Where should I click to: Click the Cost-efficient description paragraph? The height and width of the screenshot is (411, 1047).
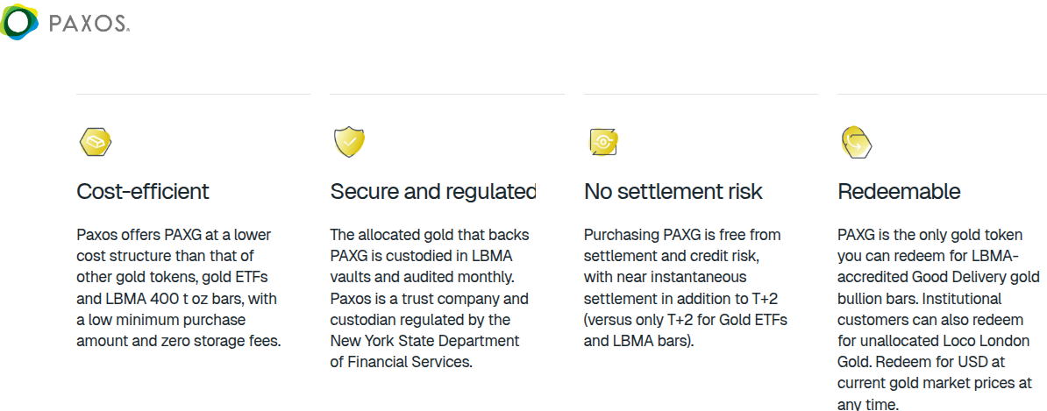179,287
